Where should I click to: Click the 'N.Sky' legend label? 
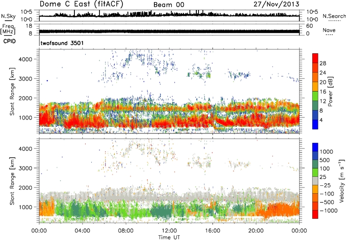pyautogui.click(x=8, y=16)
